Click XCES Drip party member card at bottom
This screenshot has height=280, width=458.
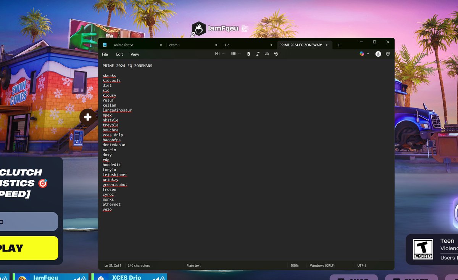pyautogui.click(x=129, y=277)
